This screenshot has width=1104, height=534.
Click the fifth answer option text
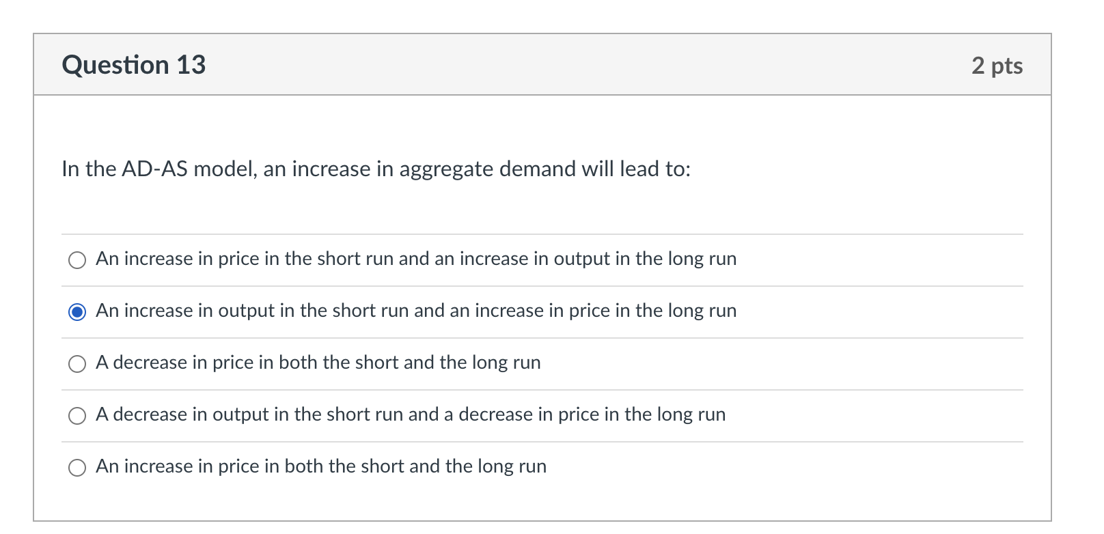coord(321,466)
